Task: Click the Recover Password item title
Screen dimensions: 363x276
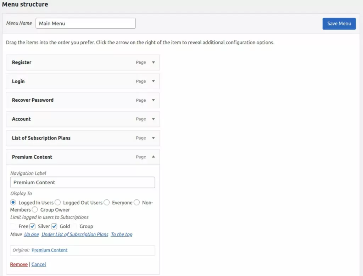Action: tap(33, 100)
